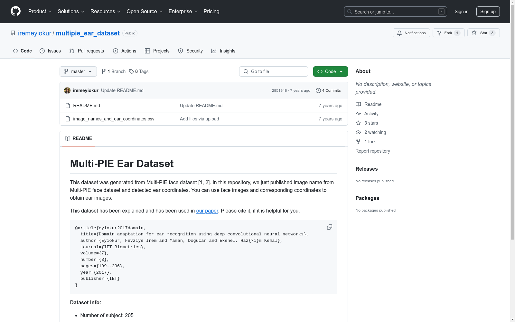
Task: Click the Fork repository button
Action: pyautogui.click(x=448, y=33)
